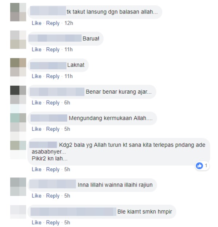Like the 'Laknat' comment
Image resolution: width=218 pixels, height=227 pixels.
(36, 76)
